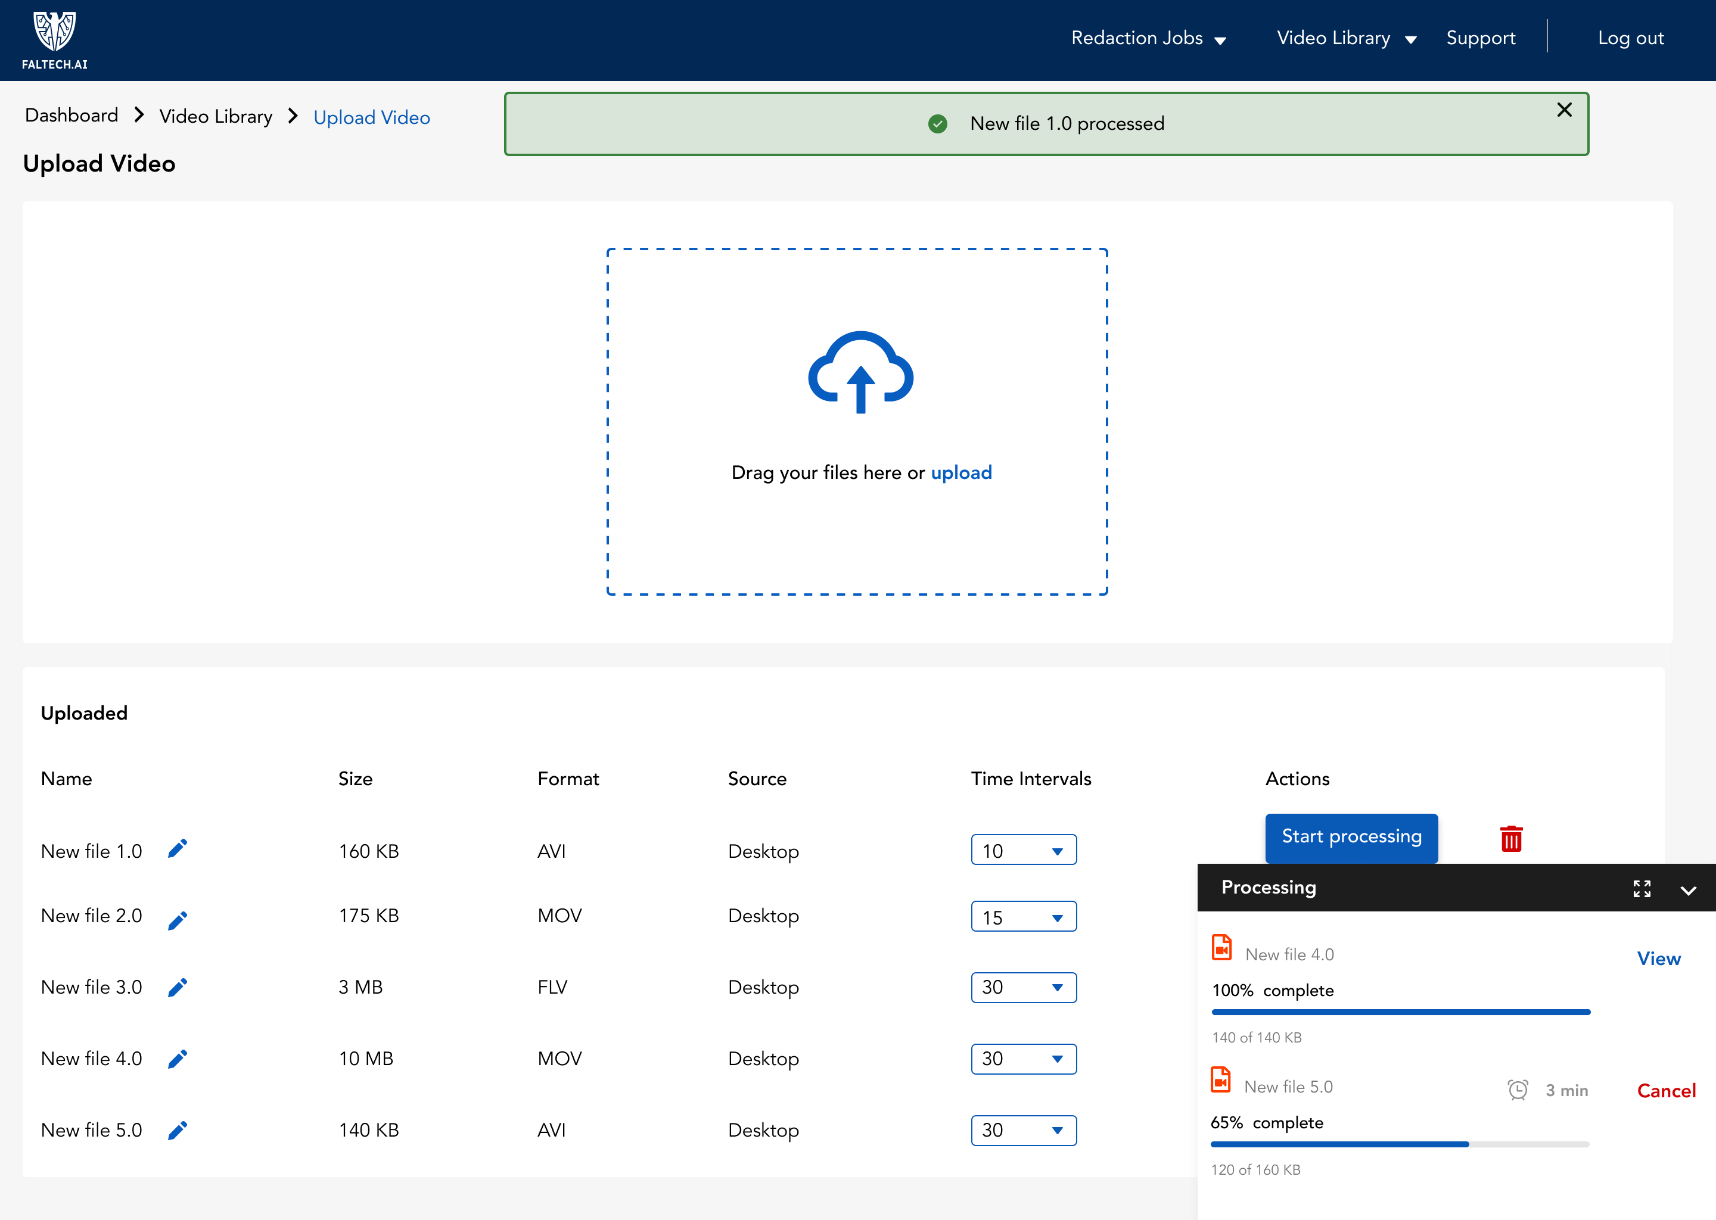
Task: Click the 175 KB size cell
Action: pos(368,916)
